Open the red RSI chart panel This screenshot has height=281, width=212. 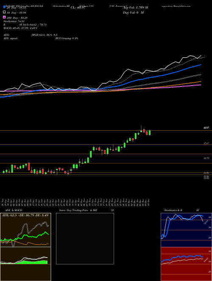pos(186,264)
